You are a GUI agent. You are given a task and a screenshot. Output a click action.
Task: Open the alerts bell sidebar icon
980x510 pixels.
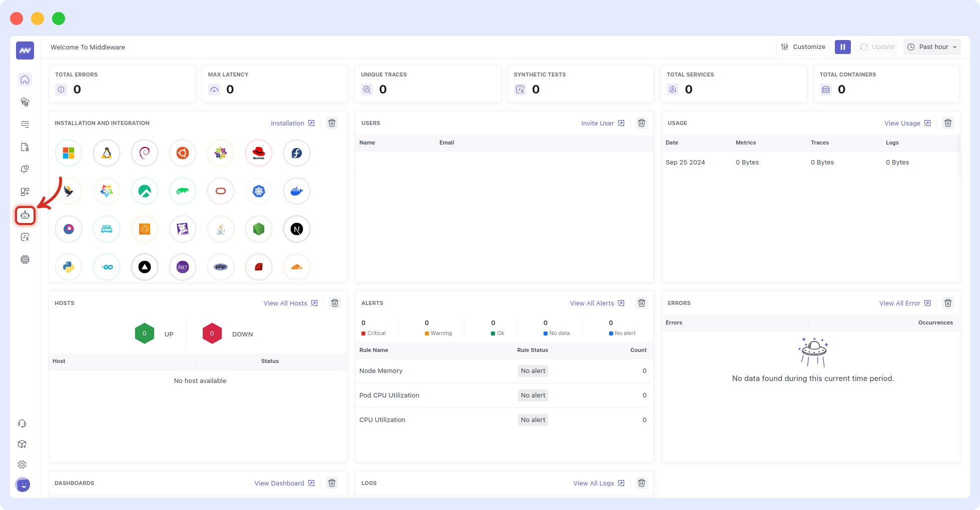(25, 169)
